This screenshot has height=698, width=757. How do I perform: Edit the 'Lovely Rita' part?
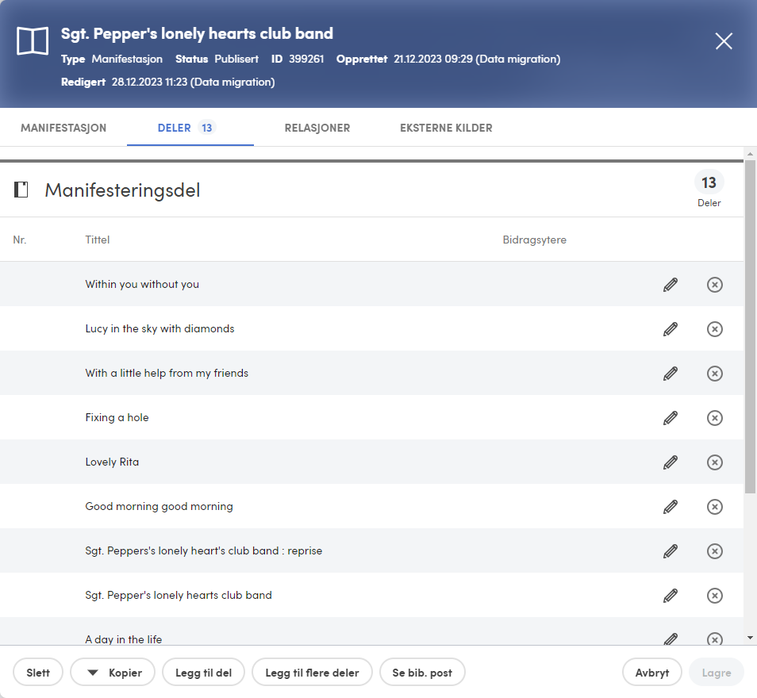coord(670,462)
